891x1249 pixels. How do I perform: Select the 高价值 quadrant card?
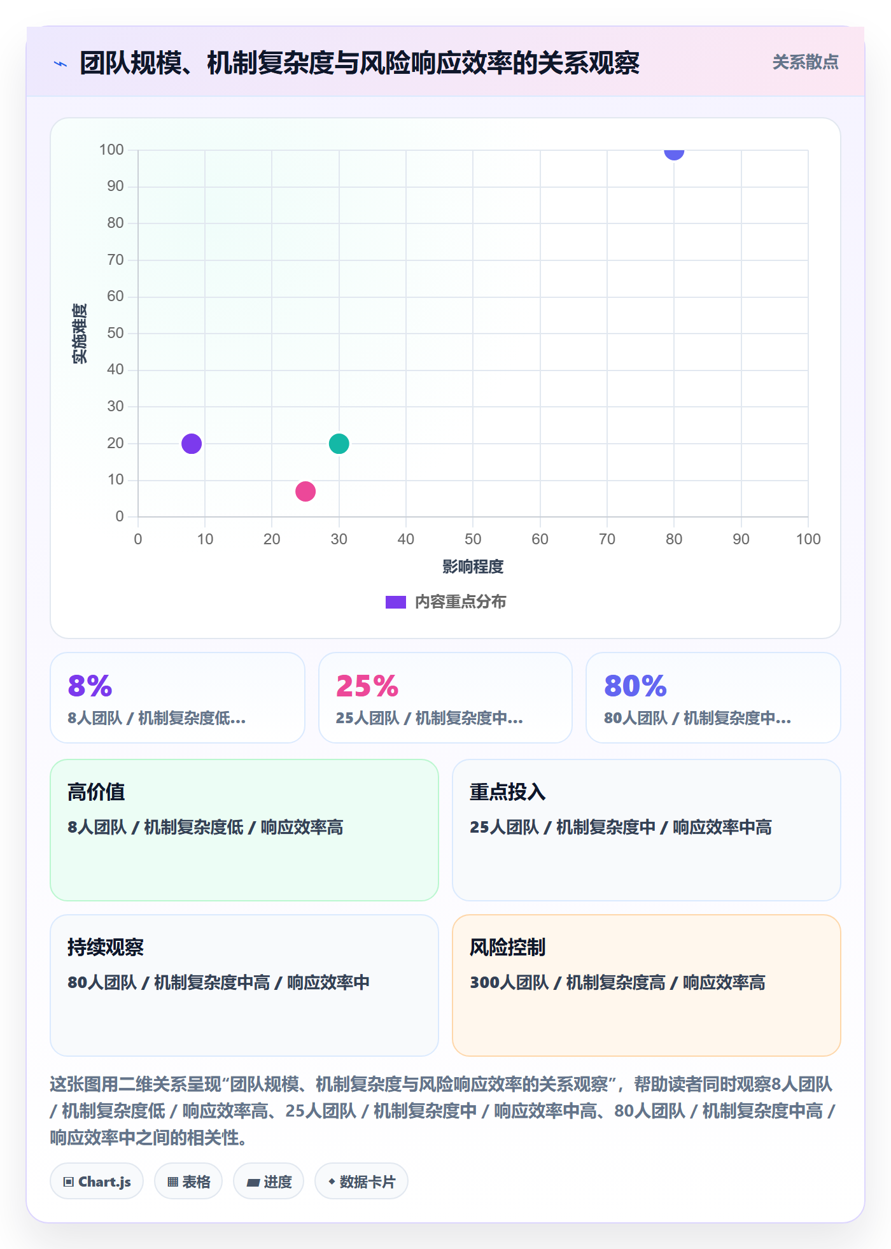pyautogui.click(x=244, y=830)
